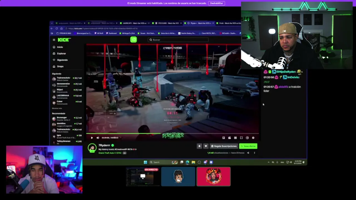
Task: Open MrVargasTv | Kick bookmark
Action: click(x=127, y=33)
